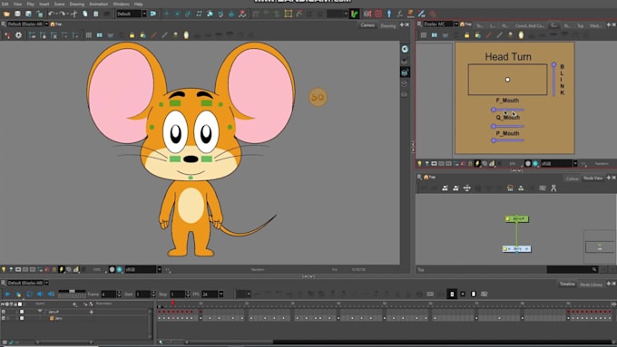
Task: Toggle the lock icon in Camera toolbar
Action: click(x=132, y=35)
